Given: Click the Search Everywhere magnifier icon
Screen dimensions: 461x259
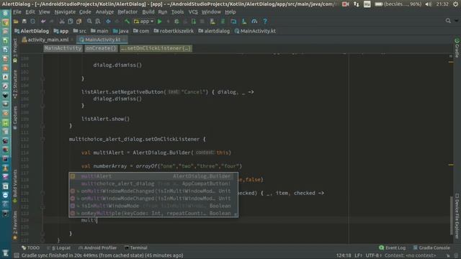Looking at the screenshot, I should pos(448,21).
